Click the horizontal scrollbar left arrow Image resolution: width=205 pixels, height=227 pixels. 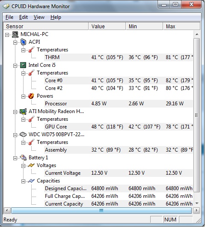(7, 210)
